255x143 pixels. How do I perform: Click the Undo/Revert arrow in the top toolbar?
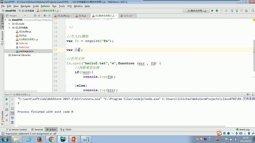click(246, 11)
